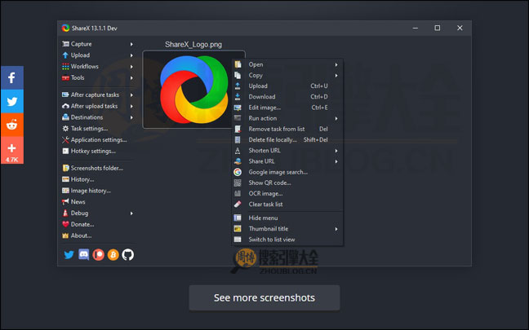This screenshot has width=529, height=330.
Task: Click the ShareX 13.1.1 Dev title text
Action: (x=94, y=29)
